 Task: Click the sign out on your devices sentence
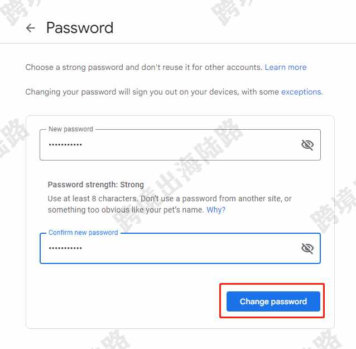point(153,92)
